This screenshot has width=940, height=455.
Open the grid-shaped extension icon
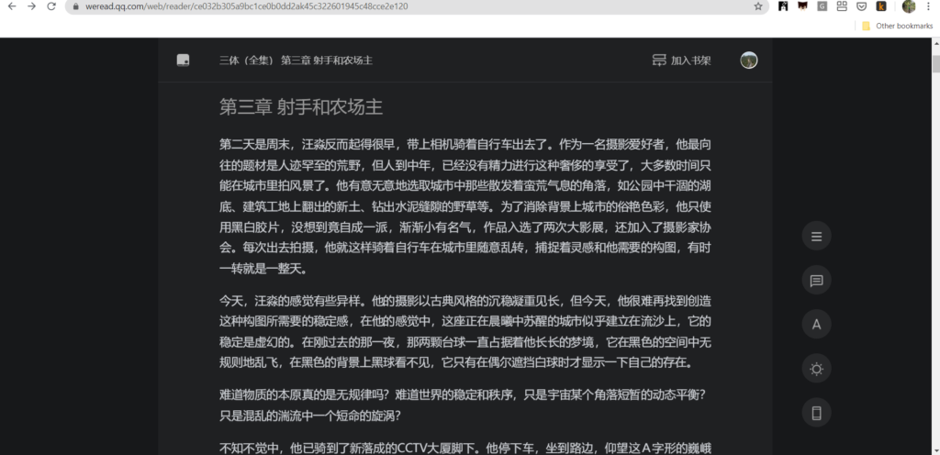click(842, 6)
